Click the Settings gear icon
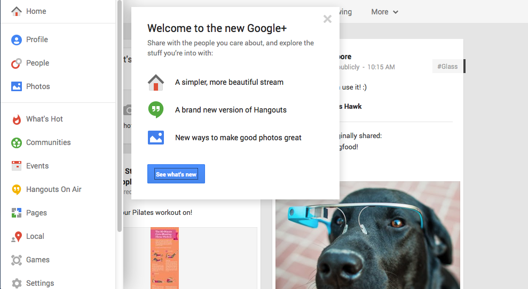The width and height of the screenshot is (528, 289). pos(17,283)
